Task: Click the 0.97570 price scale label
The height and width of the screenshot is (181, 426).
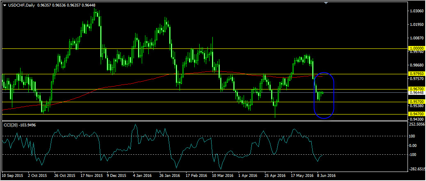Action: pyautogui.click(x=417, y=79)
